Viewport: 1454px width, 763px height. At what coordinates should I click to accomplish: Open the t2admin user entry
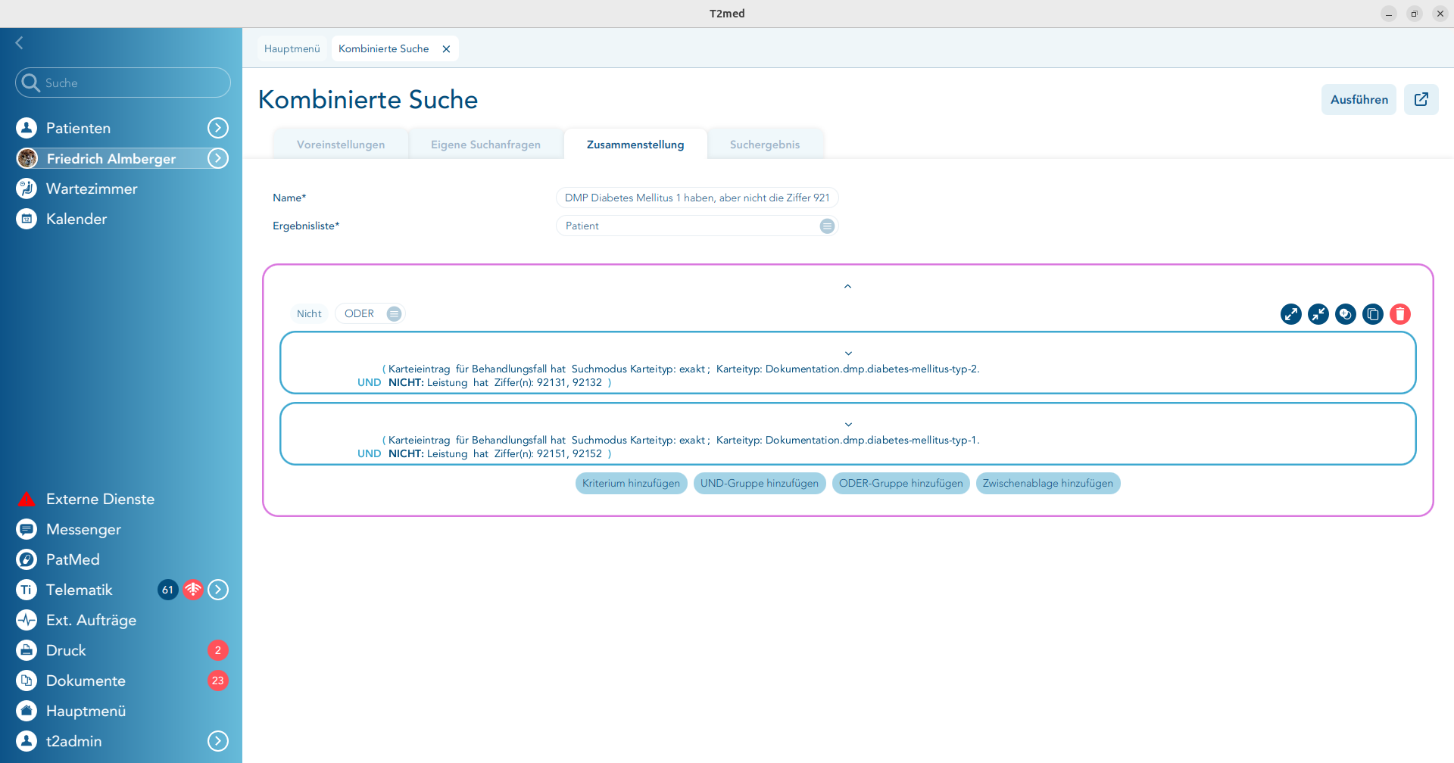73,741
